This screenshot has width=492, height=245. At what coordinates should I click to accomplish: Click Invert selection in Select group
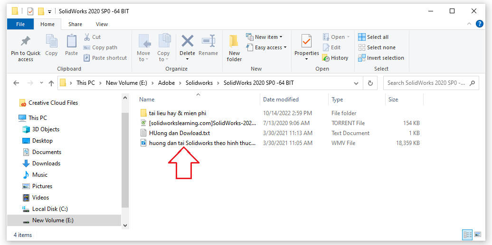click(x=381, y=58)
